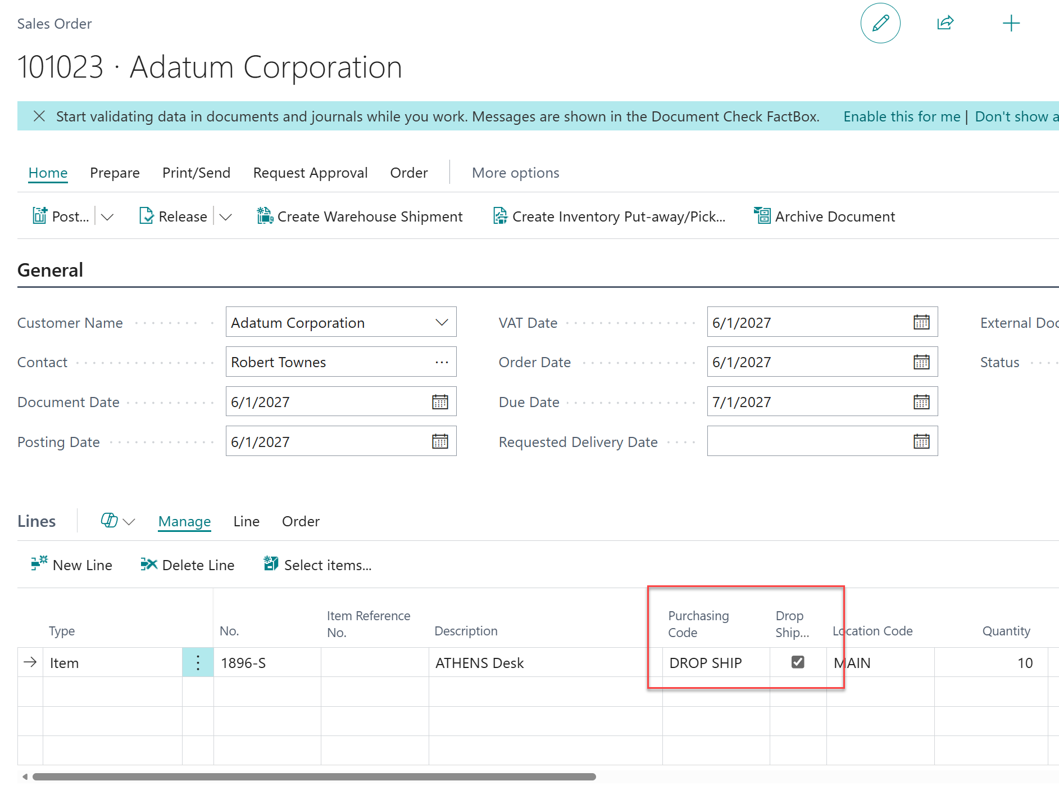Click the Contact lookup ellipsis
The width and height of the screenshot is (1059, 808).
click(x=442, y=362)
